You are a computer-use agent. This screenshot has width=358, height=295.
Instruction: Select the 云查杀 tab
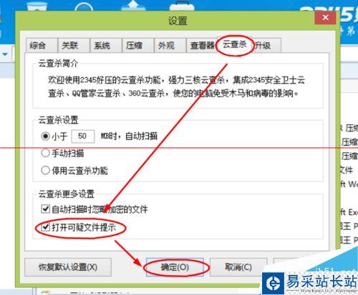tap(234, 44)
